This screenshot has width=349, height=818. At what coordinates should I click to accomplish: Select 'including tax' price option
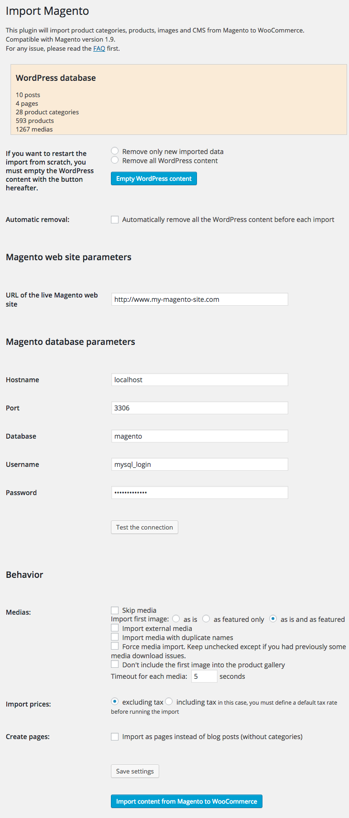click(169, 702)
